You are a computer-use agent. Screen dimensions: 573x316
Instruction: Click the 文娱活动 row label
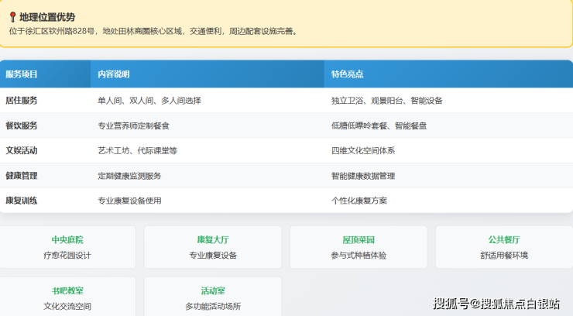pyautogui.click(x=22, y=150)
